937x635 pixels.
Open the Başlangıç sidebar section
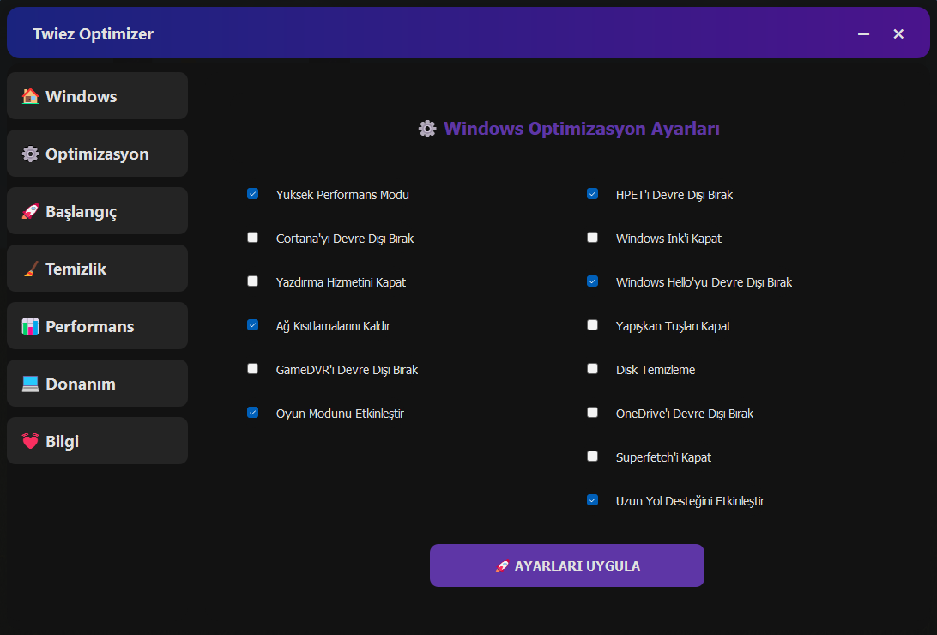pos(98,211)
